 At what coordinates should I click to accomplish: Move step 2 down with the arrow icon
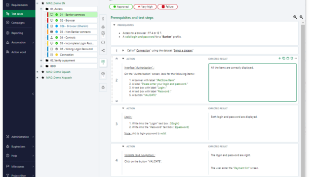[117, 101]
